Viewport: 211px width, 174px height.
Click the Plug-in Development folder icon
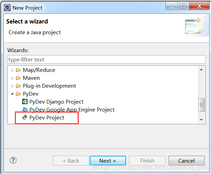(x=18, y=86)
